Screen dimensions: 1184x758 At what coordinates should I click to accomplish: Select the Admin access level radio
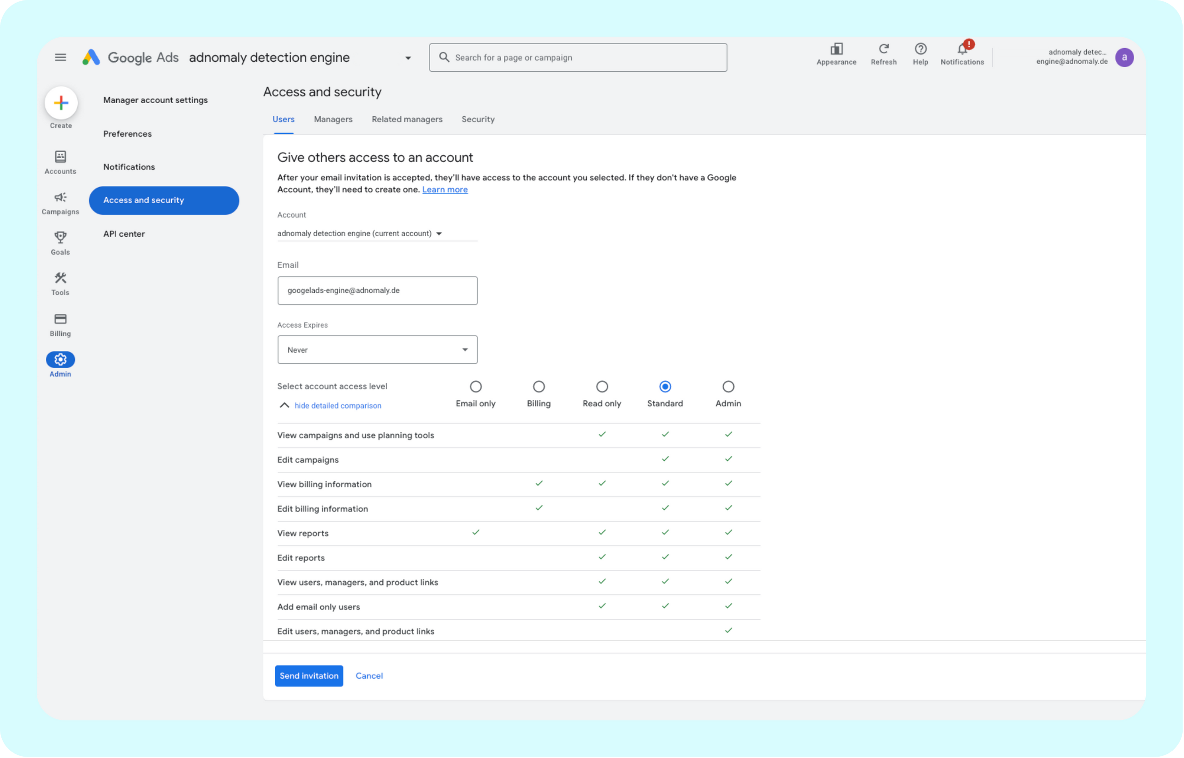[728, 386]
